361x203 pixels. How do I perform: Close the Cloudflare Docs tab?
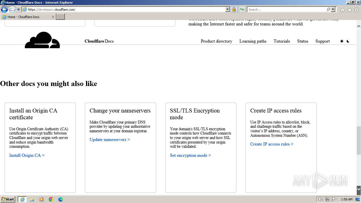(x=53, y=17)
